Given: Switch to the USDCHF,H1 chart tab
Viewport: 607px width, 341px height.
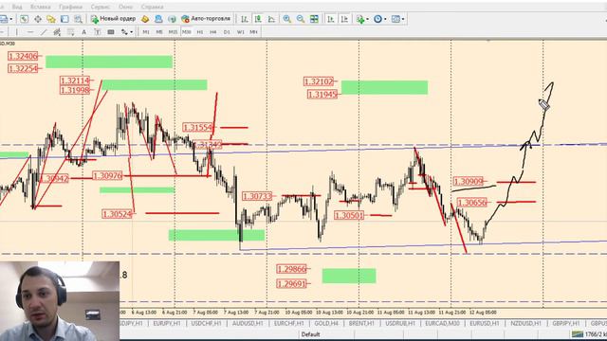Looking at the screenshot, I should tap(206, 323).
